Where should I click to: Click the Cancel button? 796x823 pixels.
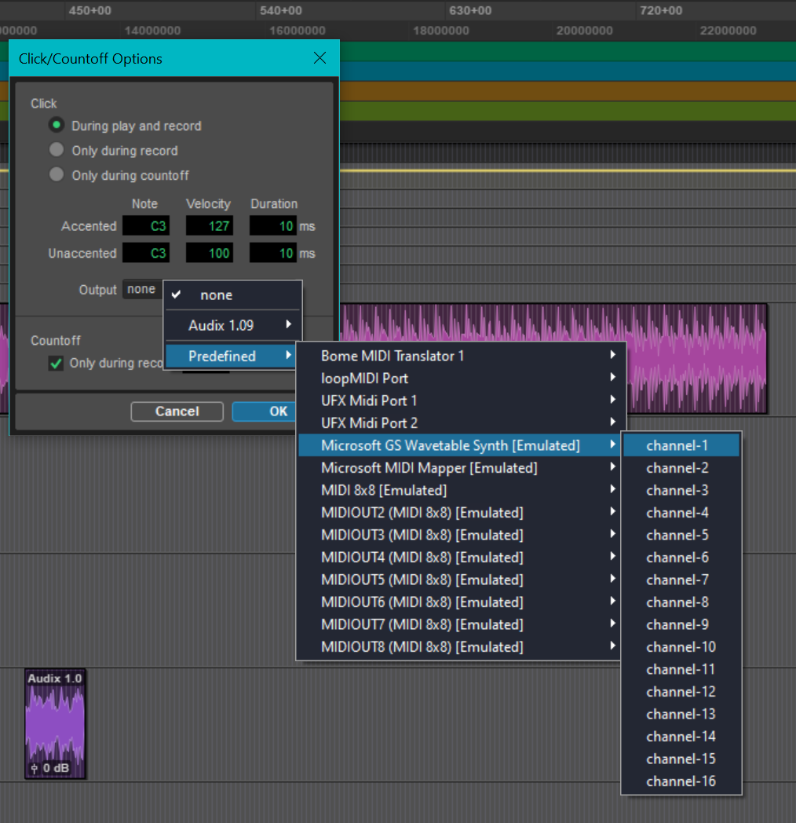(x=177, y=411)
